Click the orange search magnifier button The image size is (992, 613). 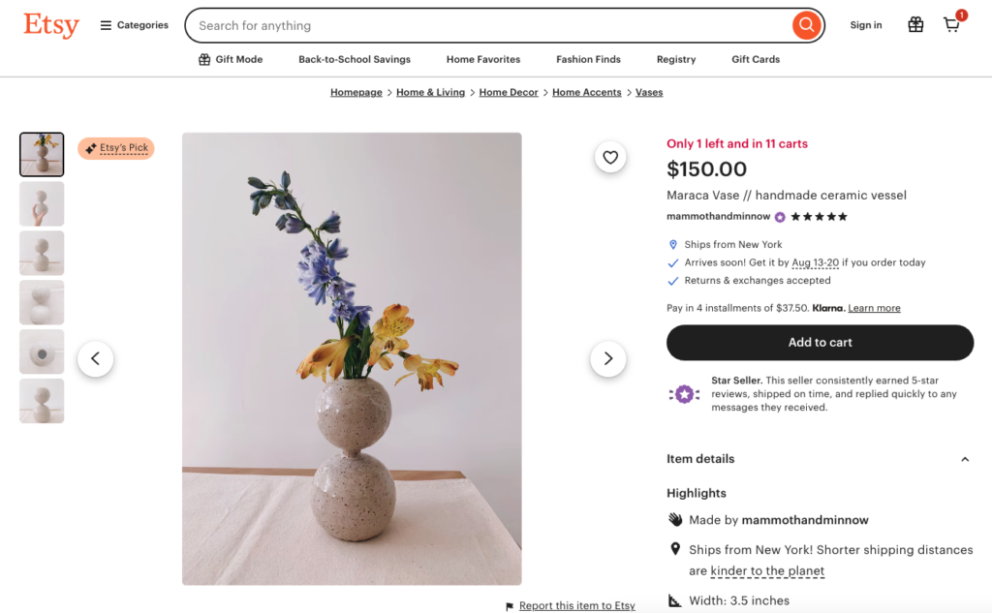click(806, 25)
